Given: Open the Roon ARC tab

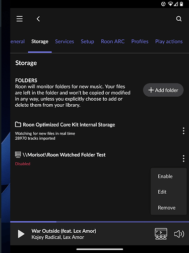Looking at the screenshot, I should [113, 41].
